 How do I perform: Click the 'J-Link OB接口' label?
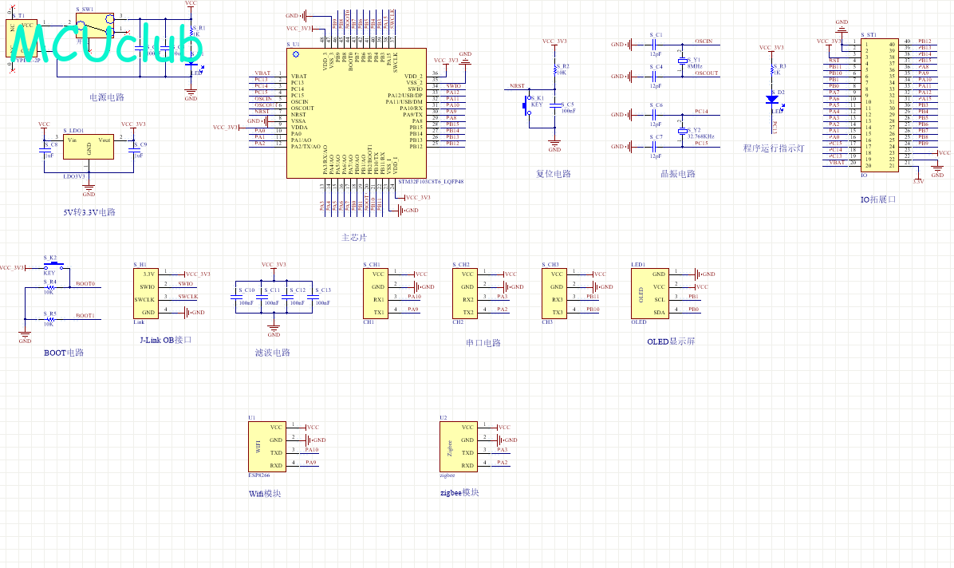tap(165, 340)
